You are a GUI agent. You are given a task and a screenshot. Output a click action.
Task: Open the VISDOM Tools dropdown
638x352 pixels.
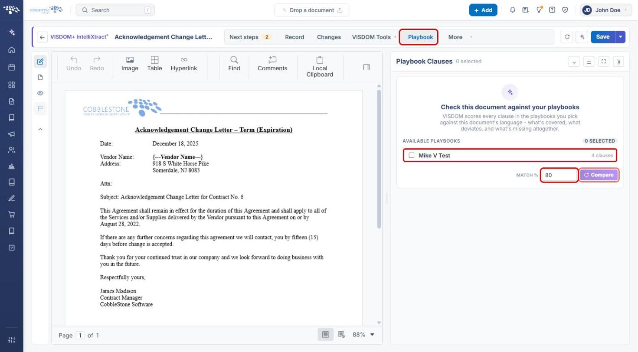pyautogui.click(x=374, y=37)
